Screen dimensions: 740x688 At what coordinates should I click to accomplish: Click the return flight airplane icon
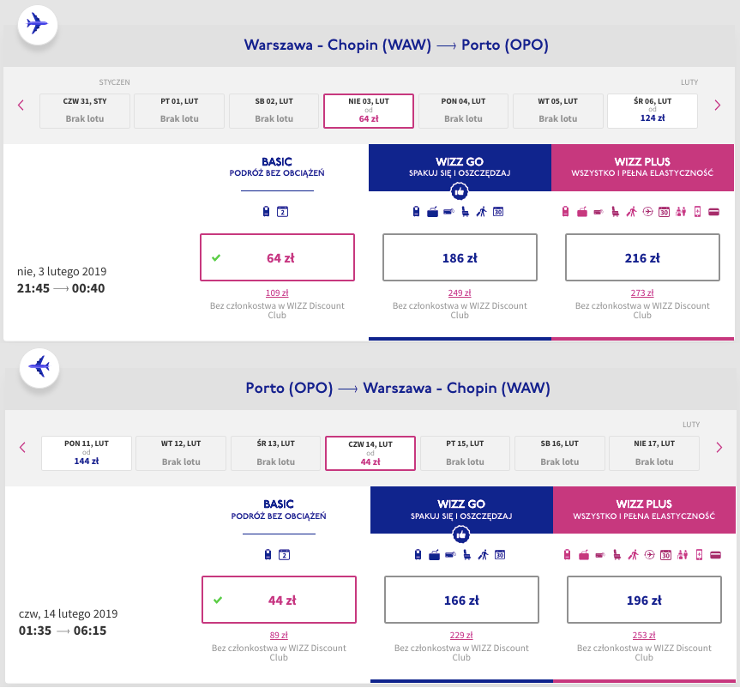pos(39,366)
